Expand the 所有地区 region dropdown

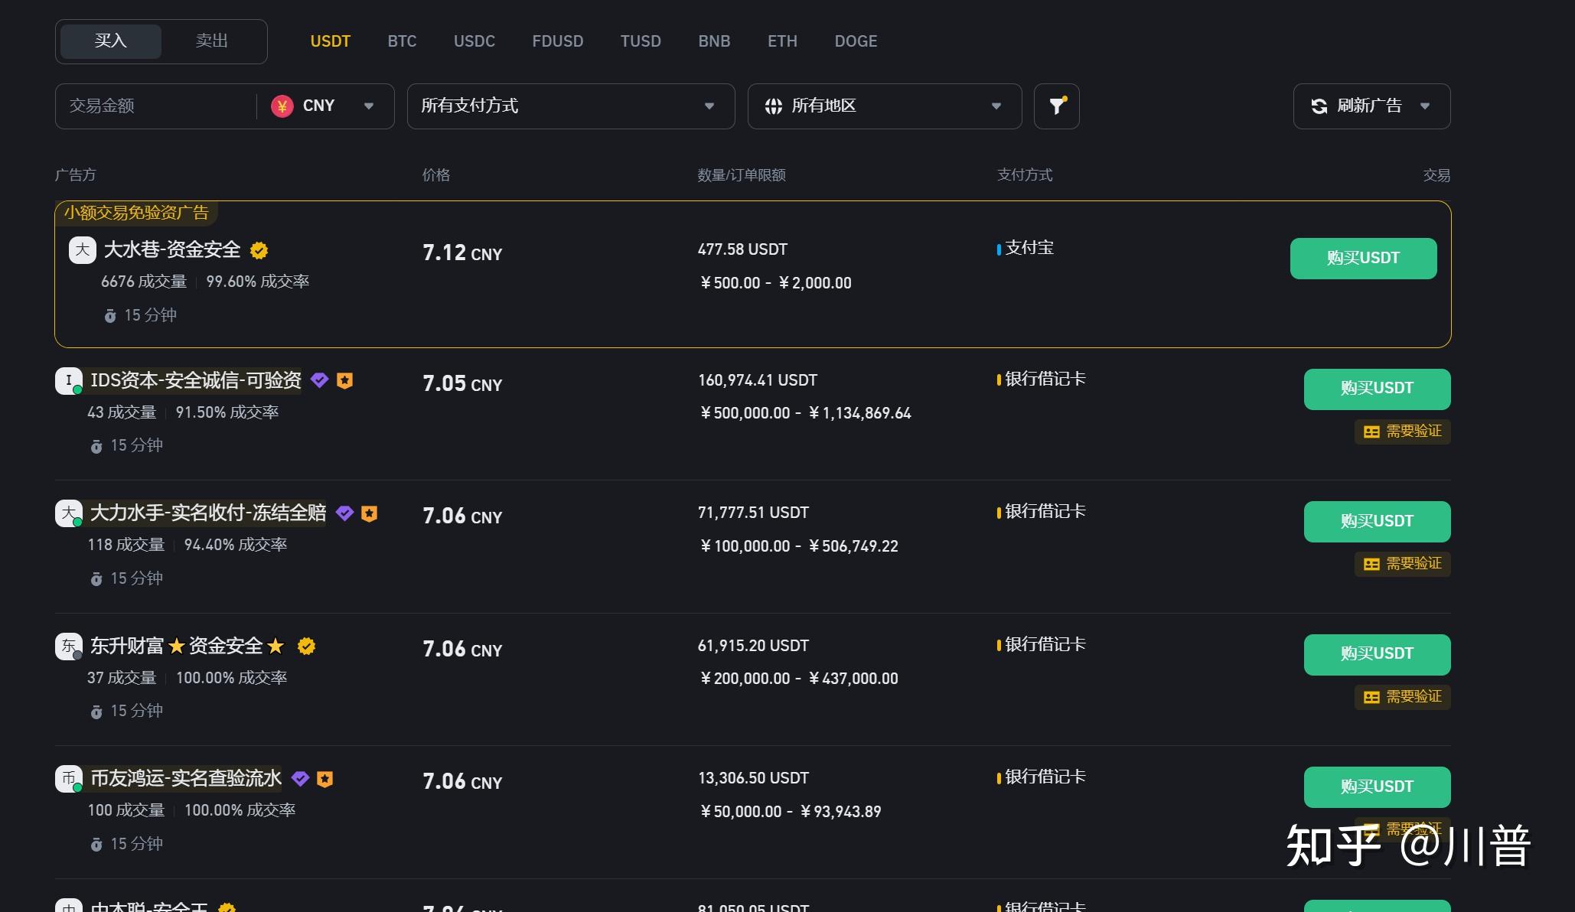tap(996, 106)
